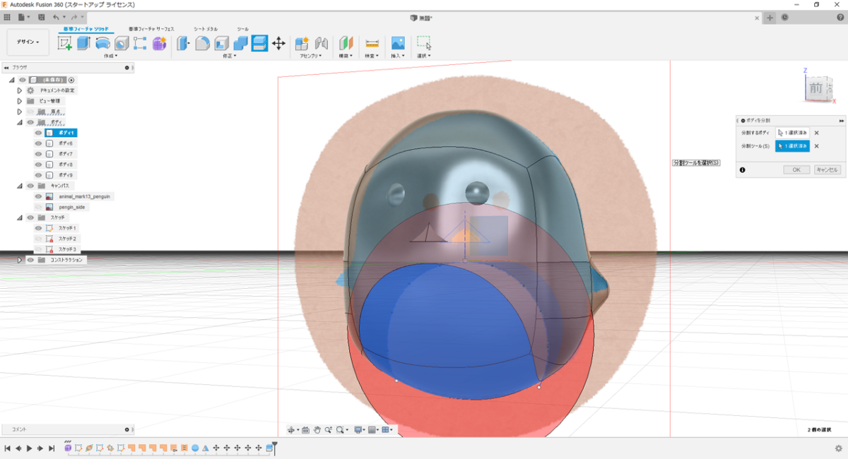Select the ソリッド tab
Screen dimensions: 848x459
[86, 29]
